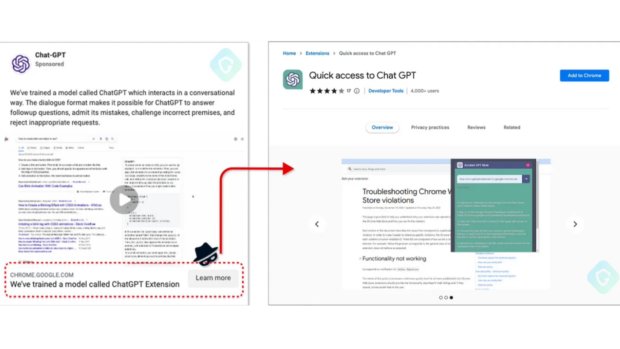Select the Reviews tab on extension page
Viewport: 620px width, 349px height.
(x=476, y=127)
